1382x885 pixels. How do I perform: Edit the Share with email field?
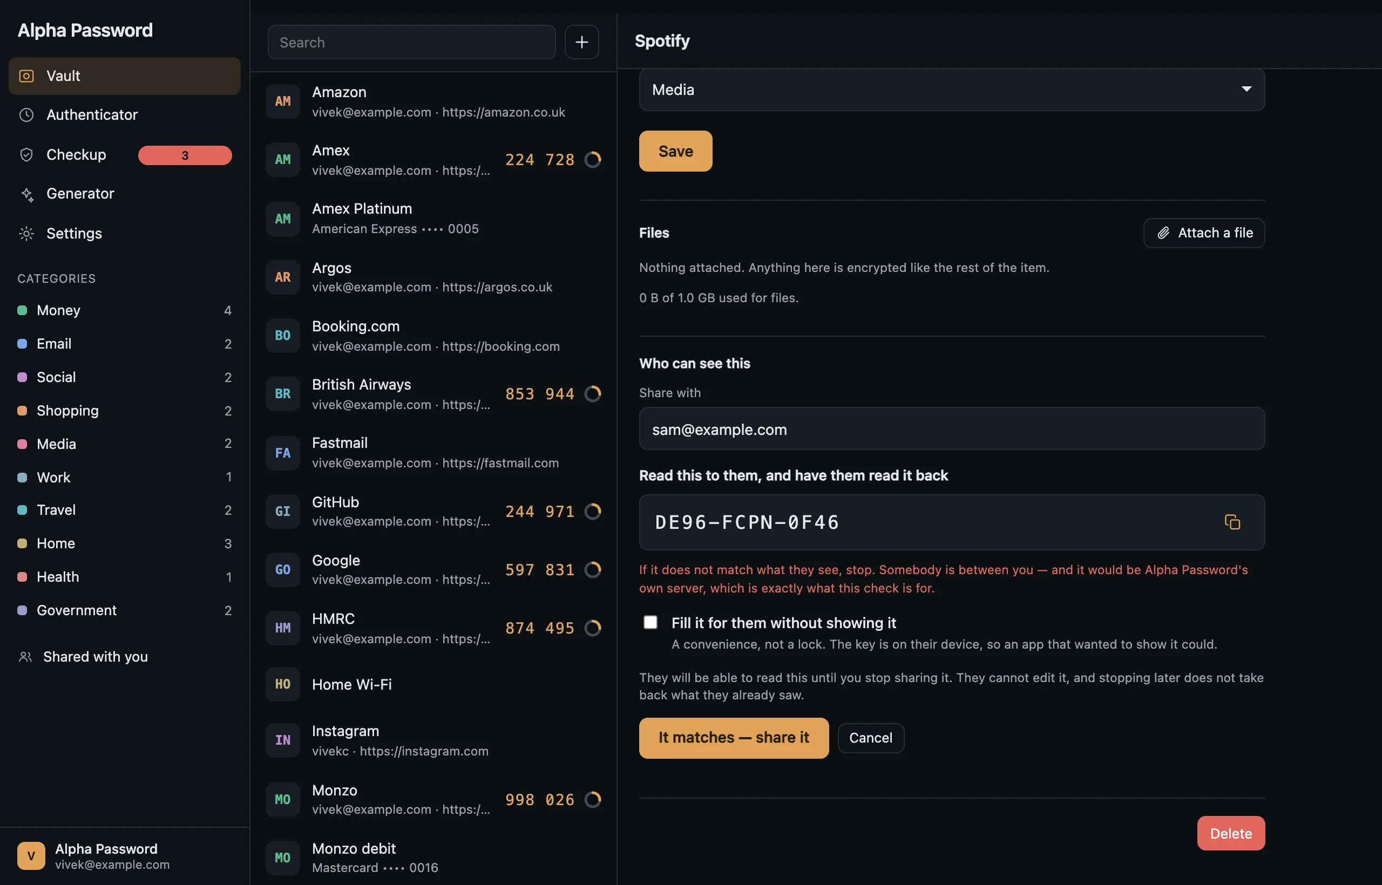[x=951, y=428]
